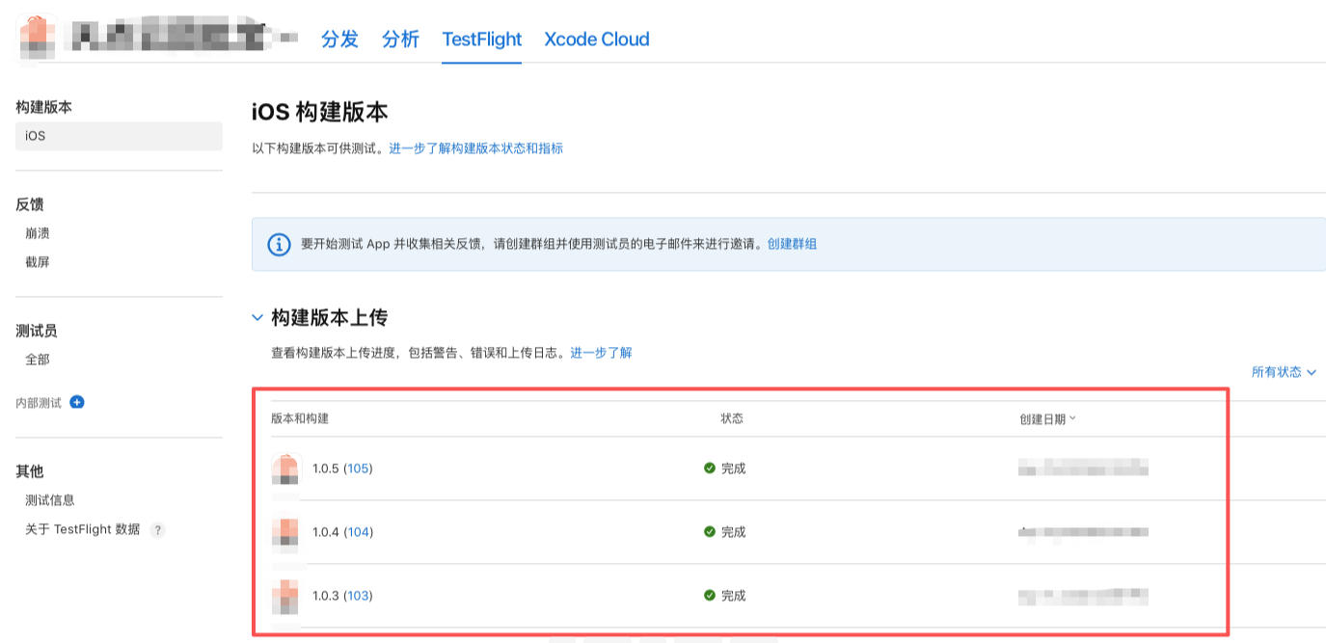Click the blue info icon in the banner
Screen dimensions: 1326x643
coord(279,244)
